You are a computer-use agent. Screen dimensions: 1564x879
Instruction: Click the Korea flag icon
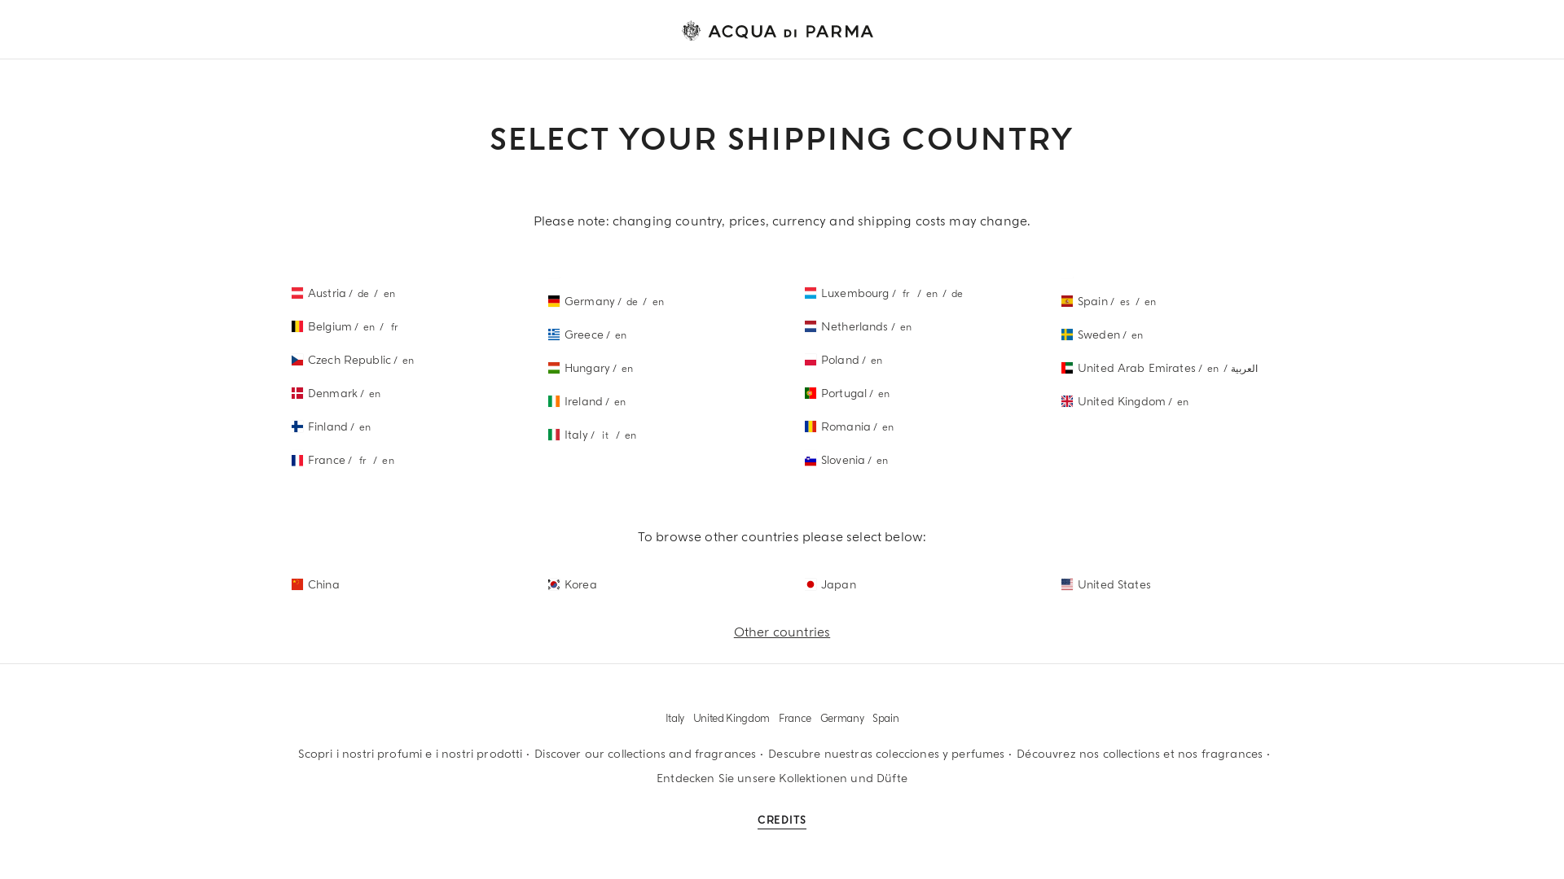[x=554, y=584]
